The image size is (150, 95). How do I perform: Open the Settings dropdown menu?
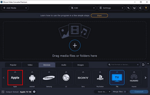coord(111,8)
